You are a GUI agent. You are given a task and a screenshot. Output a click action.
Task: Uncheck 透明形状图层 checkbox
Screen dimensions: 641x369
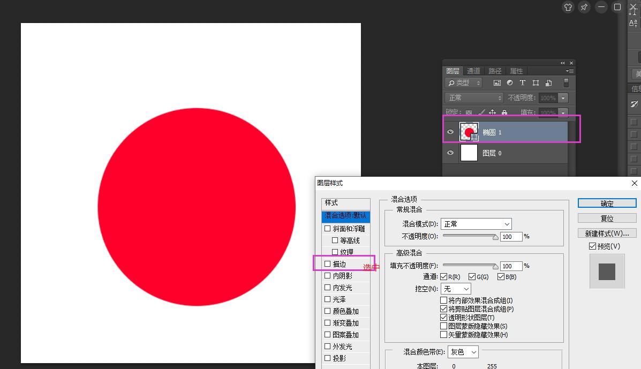pyautogui.click(x=443, y=318)
